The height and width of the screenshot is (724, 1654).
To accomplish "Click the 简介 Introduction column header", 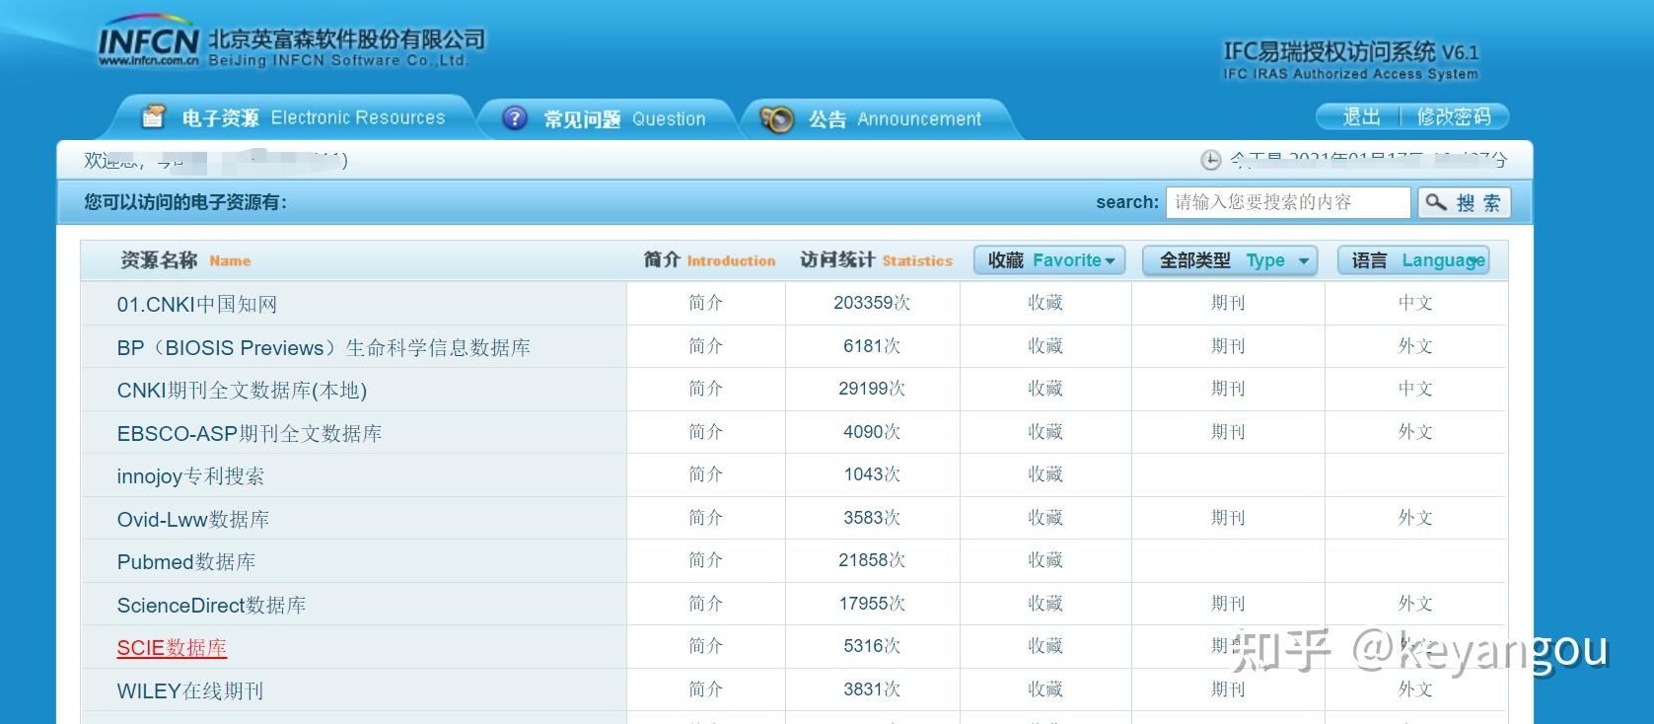I will pyautogui.click(x=709, y=260).
